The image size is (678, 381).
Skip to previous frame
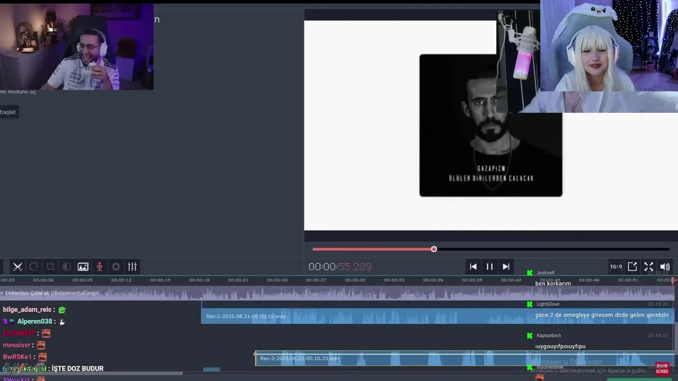[473, 267]
